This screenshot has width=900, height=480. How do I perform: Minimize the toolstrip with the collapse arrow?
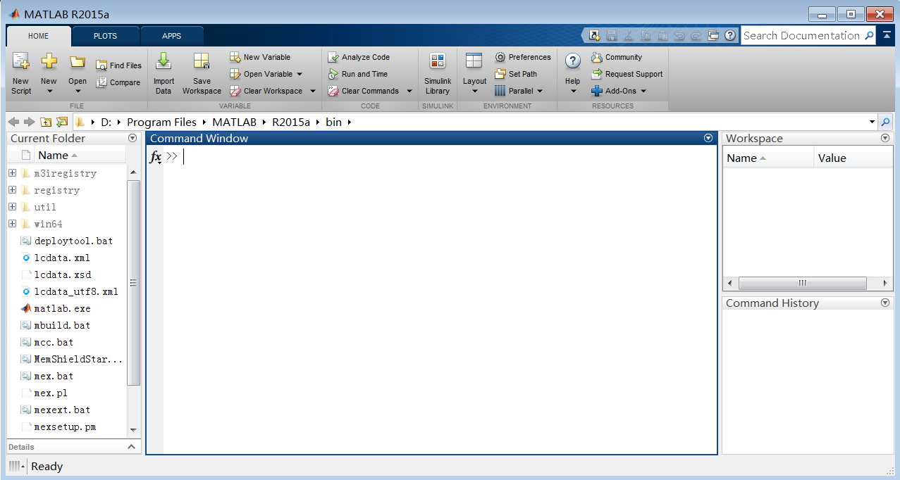(887, 35)
